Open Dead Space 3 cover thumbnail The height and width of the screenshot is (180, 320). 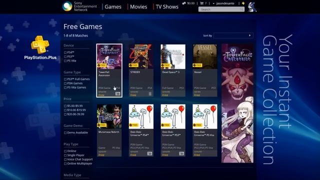(x=173, y=56)
